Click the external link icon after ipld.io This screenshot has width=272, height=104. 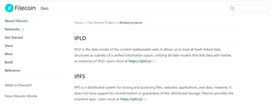point(154,61)
